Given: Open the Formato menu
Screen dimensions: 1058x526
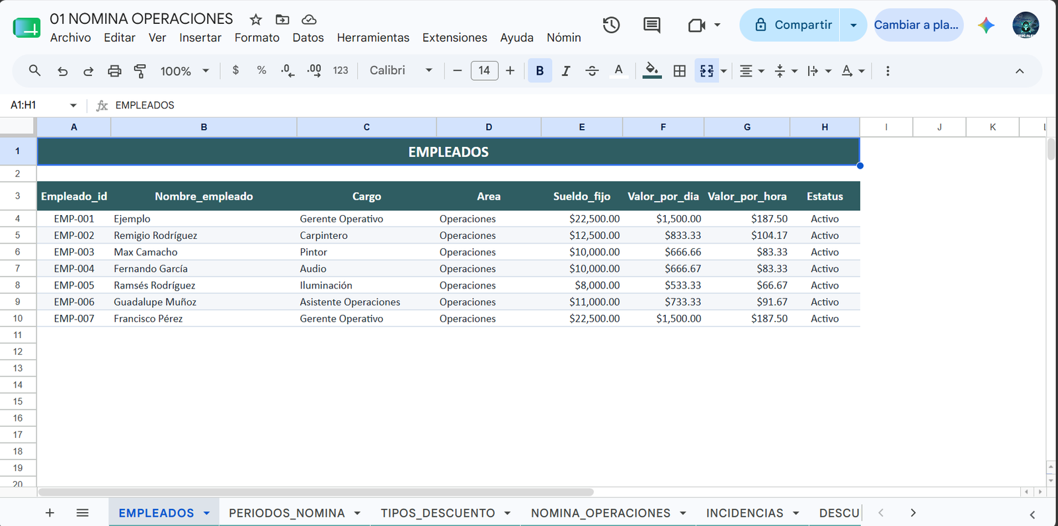Looking at the screenshot, I should coord(257,38).
